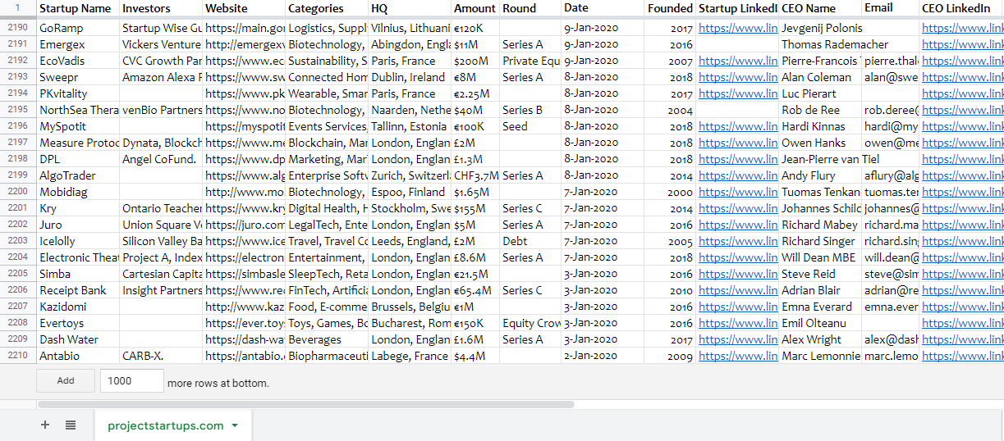Select the AlgoTrader startup name cell
Image resolution: width=1004 pixels, height=441 pixels.
[x=78, y=175]
